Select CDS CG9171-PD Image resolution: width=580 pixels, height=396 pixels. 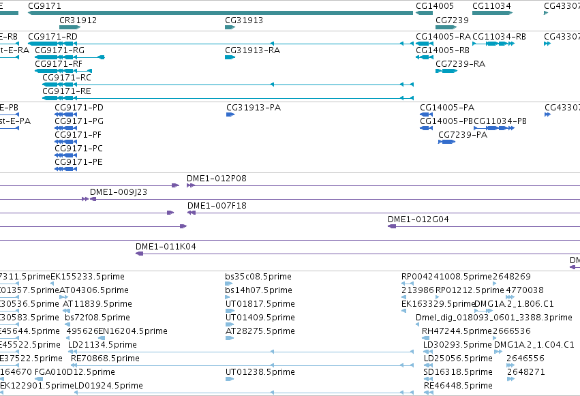pyautogui.click(x=65, y=115)
